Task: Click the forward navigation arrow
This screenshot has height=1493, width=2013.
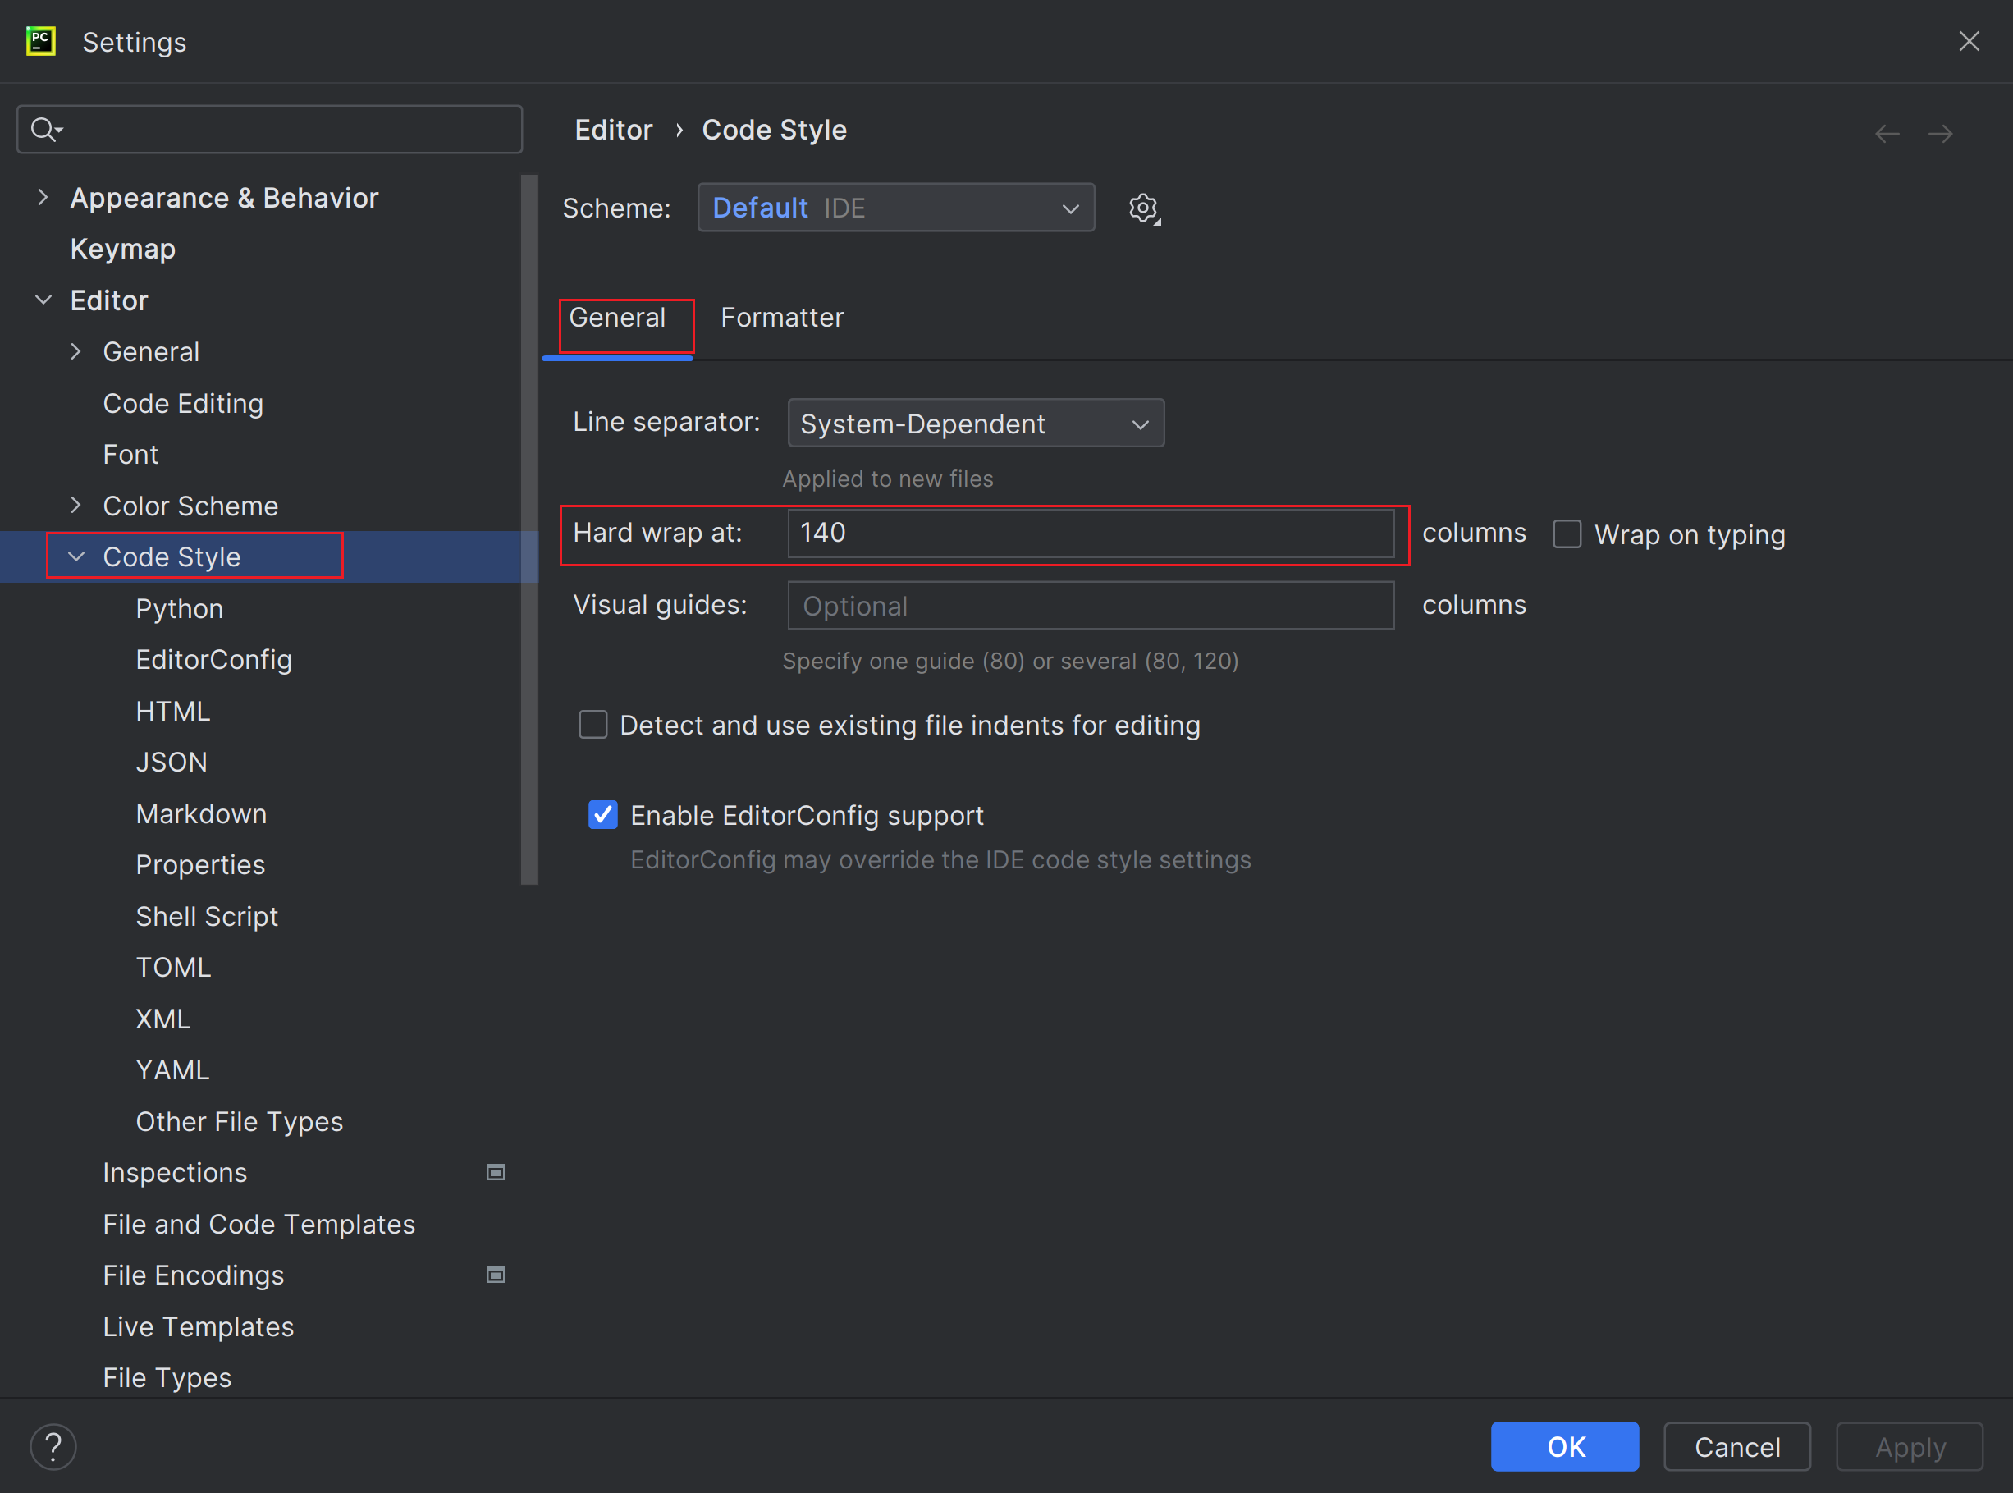Action: click(1940, 134)
